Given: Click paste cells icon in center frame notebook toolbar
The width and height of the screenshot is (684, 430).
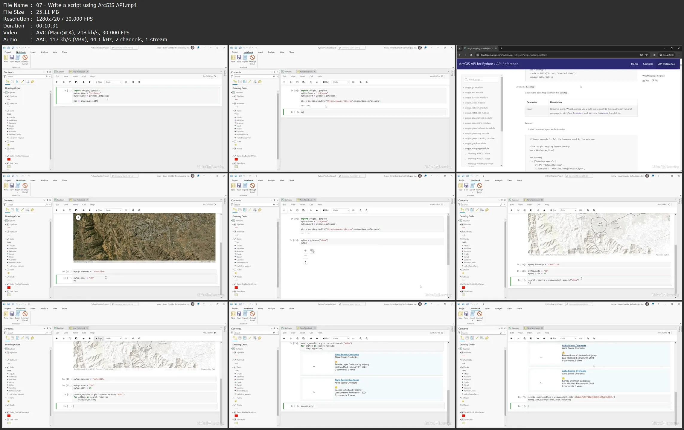Looking at the screenshot, I should [x=303, y=210].
